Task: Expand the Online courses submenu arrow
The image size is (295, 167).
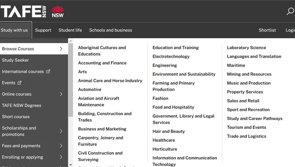Action: [x=61, y=94]
